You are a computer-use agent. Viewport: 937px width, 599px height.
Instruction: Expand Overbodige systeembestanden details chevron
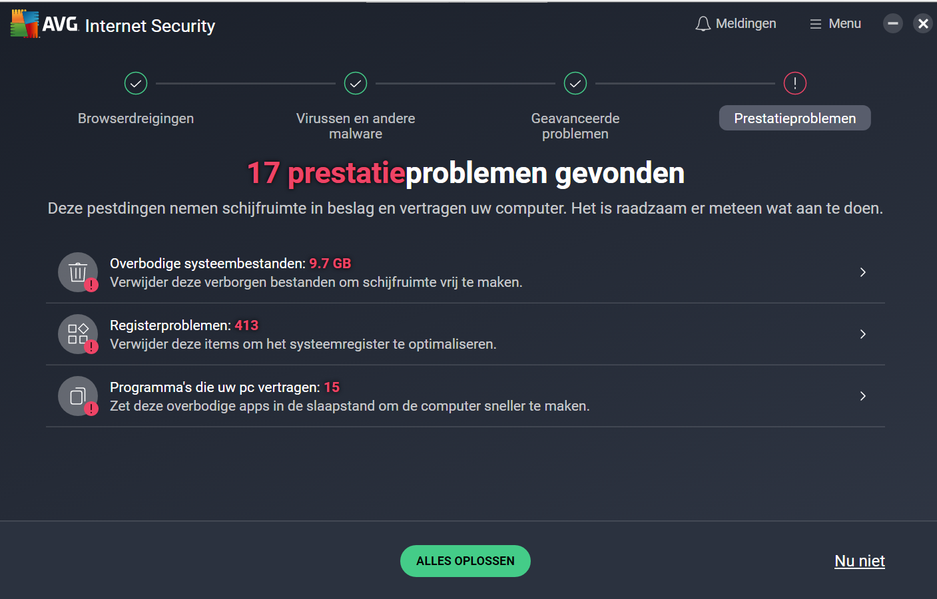pos(862,272)
